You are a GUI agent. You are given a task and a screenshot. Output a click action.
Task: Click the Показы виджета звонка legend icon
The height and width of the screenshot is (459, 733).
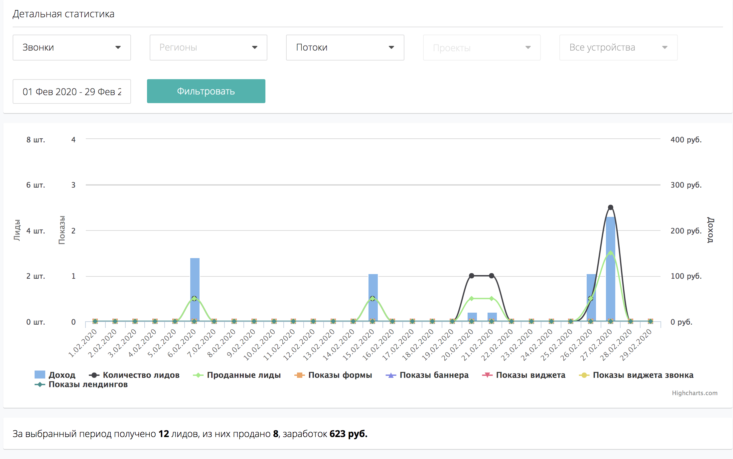coord(584,375)
